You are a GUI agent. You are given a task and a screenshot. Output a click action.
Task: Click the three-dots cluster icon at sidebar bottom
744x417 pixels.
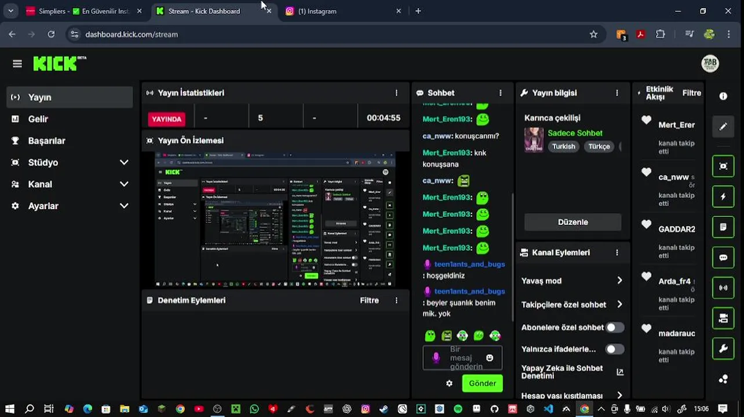point(723,379)
